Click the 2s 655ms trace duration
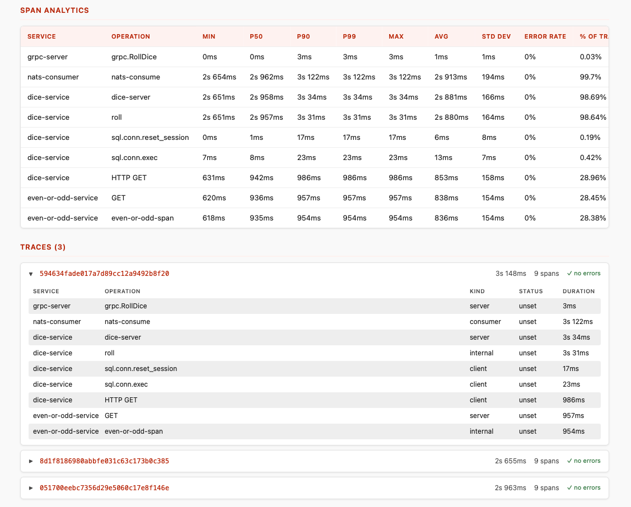 coord(510,461)
